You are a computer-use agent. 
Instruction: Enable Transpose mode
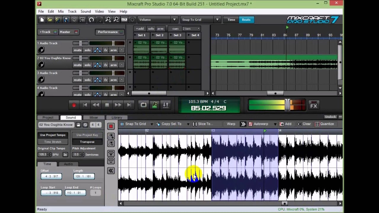pyautogui.click(x=87, y=142)
